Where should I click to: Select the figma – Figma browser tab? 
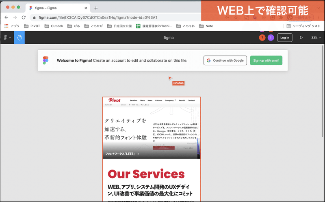(58, 8)
